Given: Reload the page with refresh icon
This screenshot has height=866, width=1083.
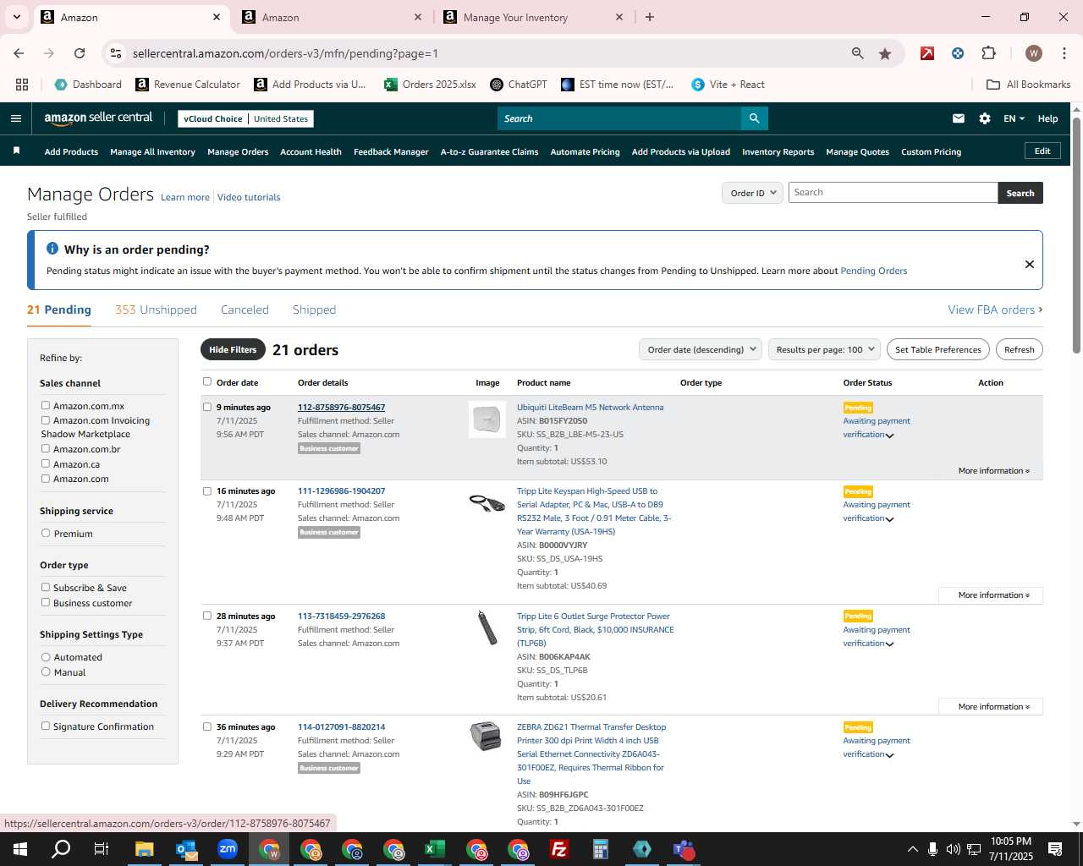Looking at the screenshot, I should pyautogui.click(x=80, y=53).
